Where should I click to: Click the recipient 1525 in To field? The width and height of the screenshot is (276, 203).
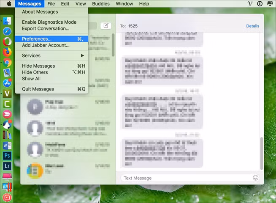pos(133,26)
